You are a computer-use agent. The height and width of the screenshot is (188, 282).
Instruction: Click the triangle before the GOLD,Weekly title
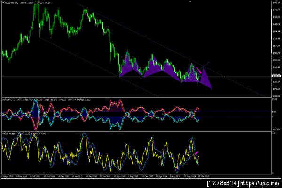(x=3, y=3)
